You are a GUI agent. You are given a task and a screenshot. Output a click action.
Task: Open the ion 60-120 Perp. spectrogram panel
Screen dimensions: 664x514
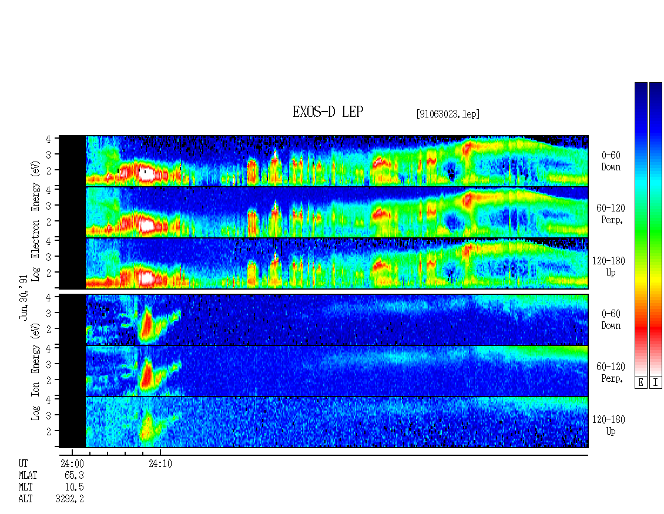pos(324,371)
